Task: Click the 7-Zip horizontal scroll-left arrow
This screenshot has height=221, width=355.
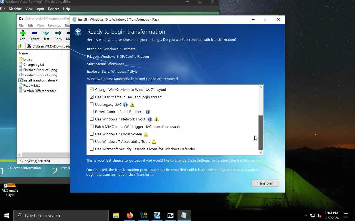Action: tap(19, 155)
